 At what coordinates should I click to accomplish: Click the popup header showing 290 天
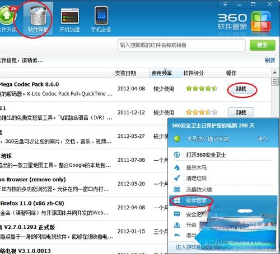[x=213, y=126]
